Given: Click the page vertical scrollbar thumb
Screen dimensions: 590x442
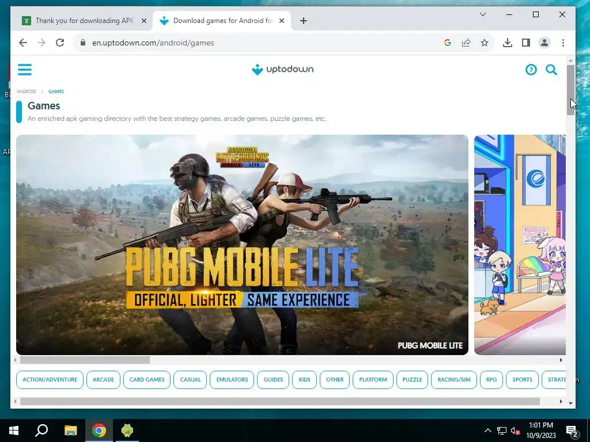Looking at the screenshot, I should point(571,89).
